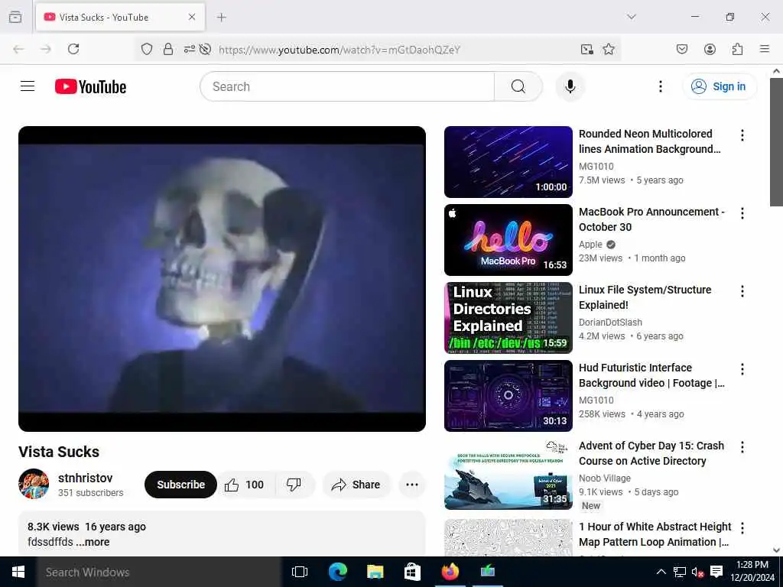
Task: Click in the YouTube search field
Action: (347, 86)
